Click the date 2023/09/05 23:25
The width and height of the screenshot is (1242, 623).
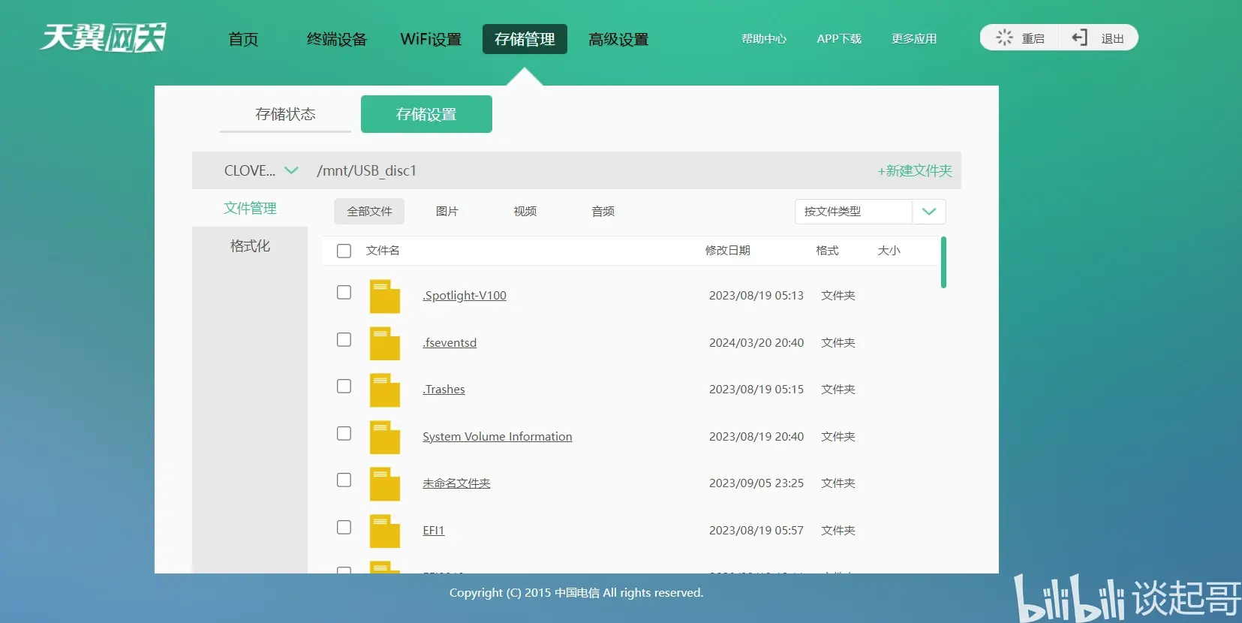click(x=756, y=483)
